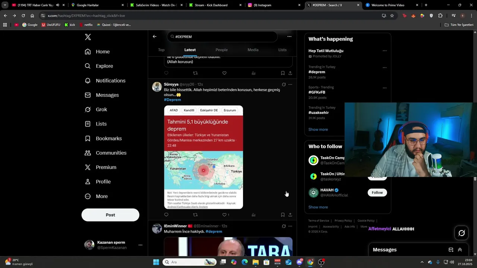
Task: Open the tab search chevron in Chrome
Action: 5,5
